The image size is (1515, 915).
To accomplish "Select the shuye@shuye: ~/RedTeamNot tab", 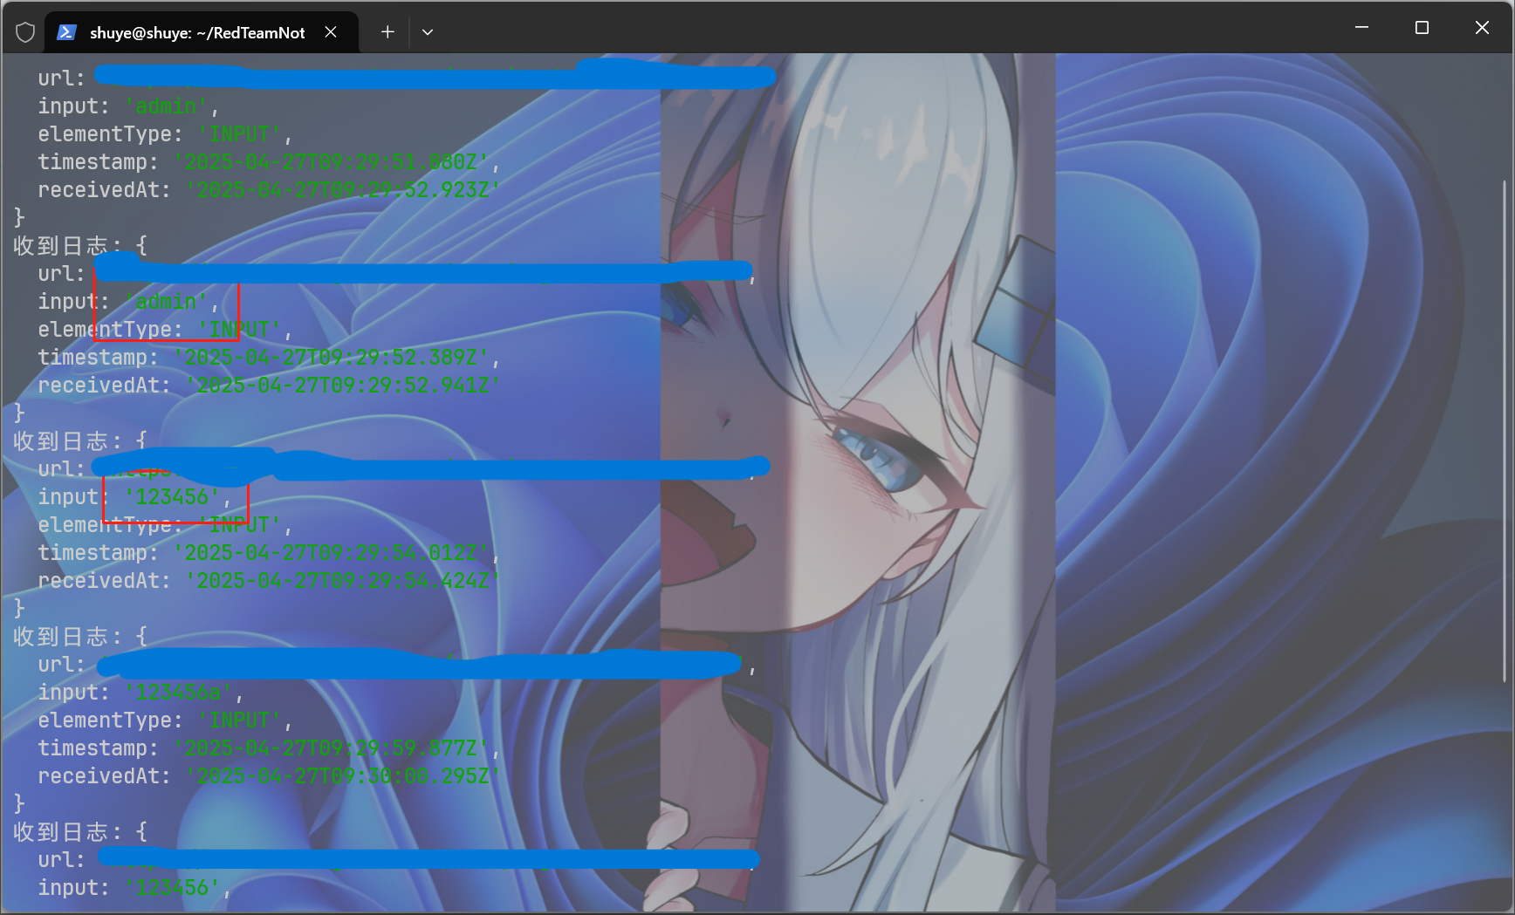I will click(202, 32).
